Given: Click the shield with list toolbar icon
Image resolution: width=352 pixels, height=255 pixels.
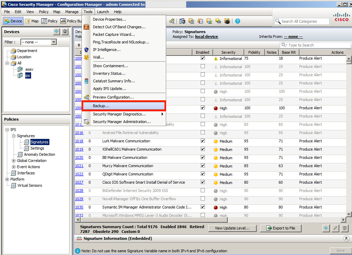Looking at the screenshot, I should 200,21.
